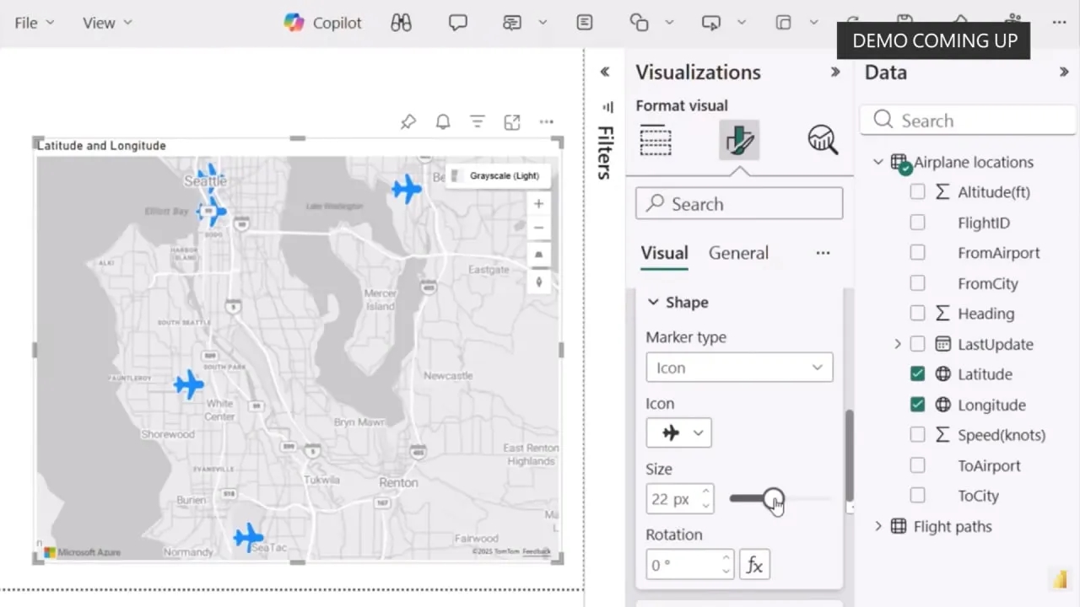Click the bell alert icon above the map

point(443,122)
